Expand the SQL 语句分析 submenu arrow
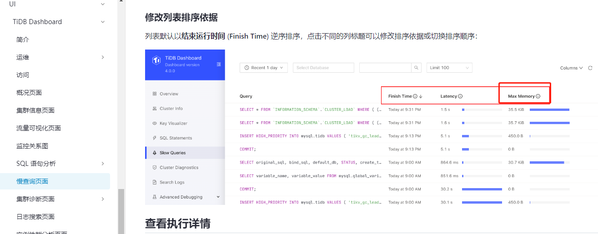The width and height of the screenshot is (598, 234). [103, 164]
